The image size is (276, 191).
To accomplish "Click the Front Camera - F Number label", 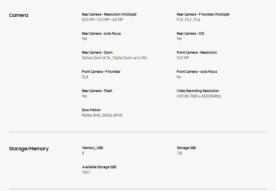I will click(x=101, y=72).
